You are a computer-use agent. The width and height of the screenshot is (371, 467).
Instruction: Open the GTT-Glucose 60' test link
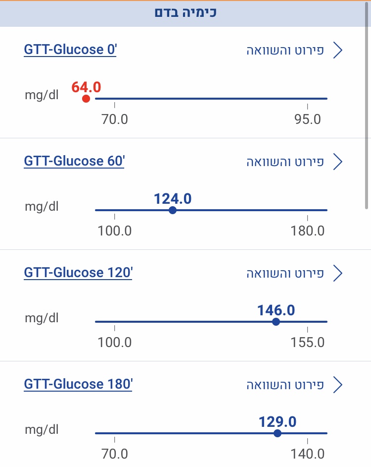click(74, 162)
